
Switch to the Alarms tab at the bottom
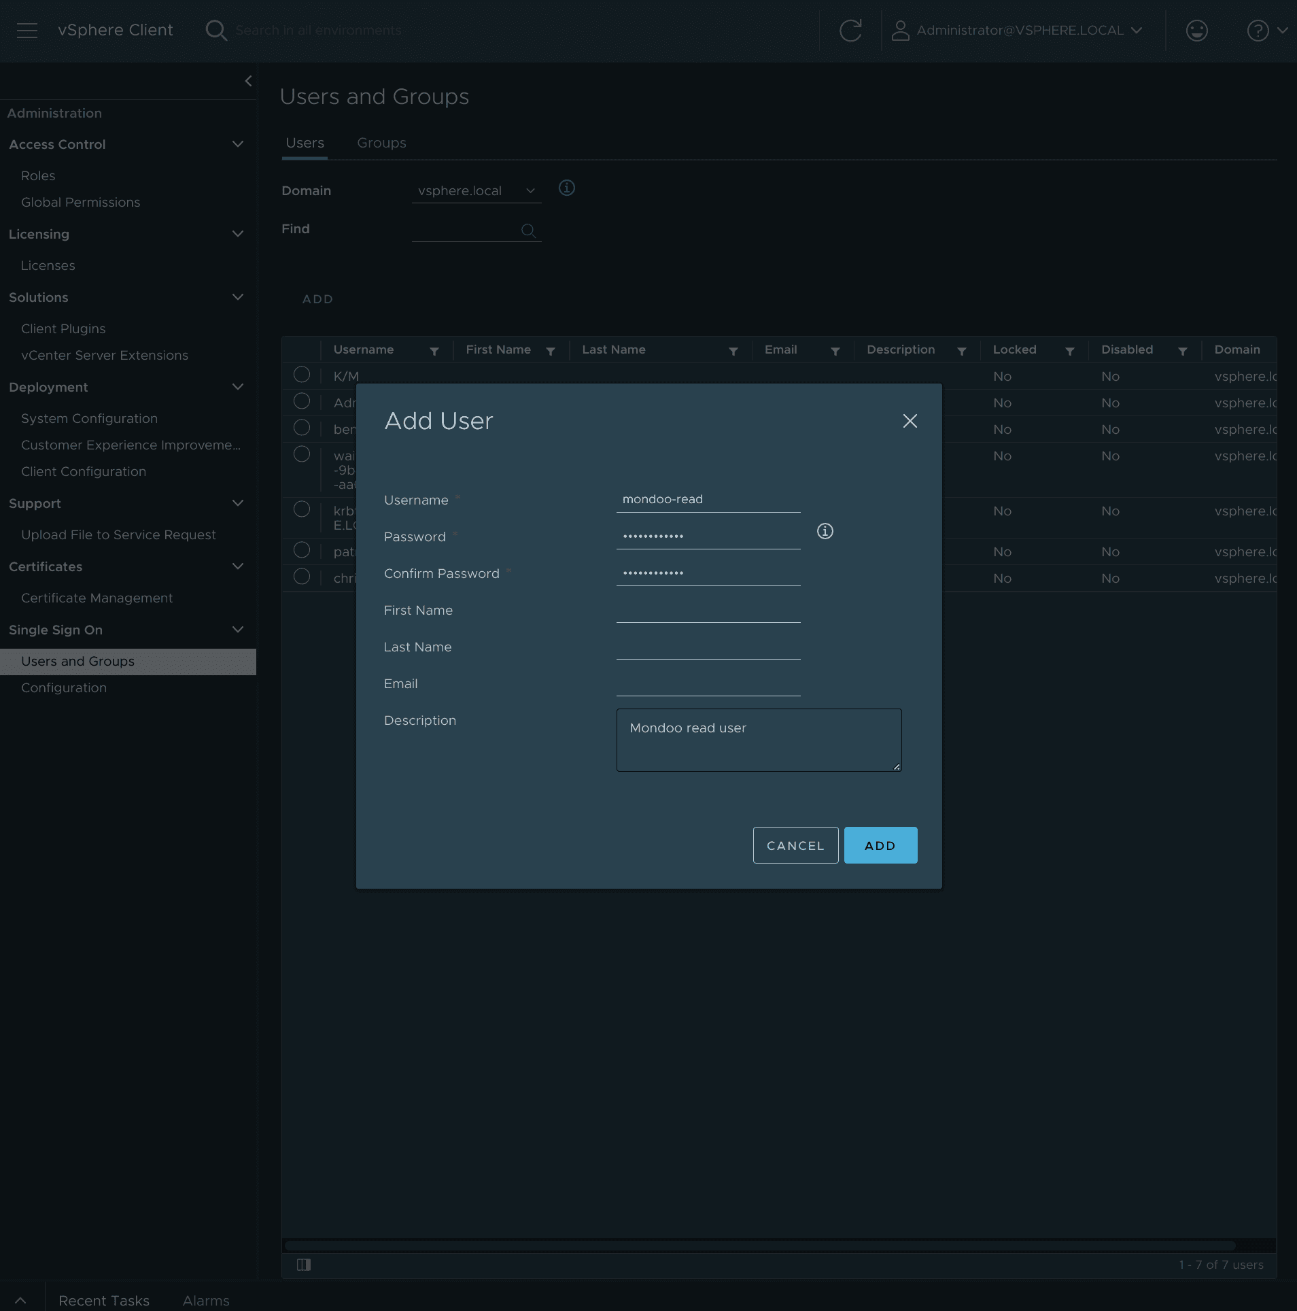tap(206, 1300)
